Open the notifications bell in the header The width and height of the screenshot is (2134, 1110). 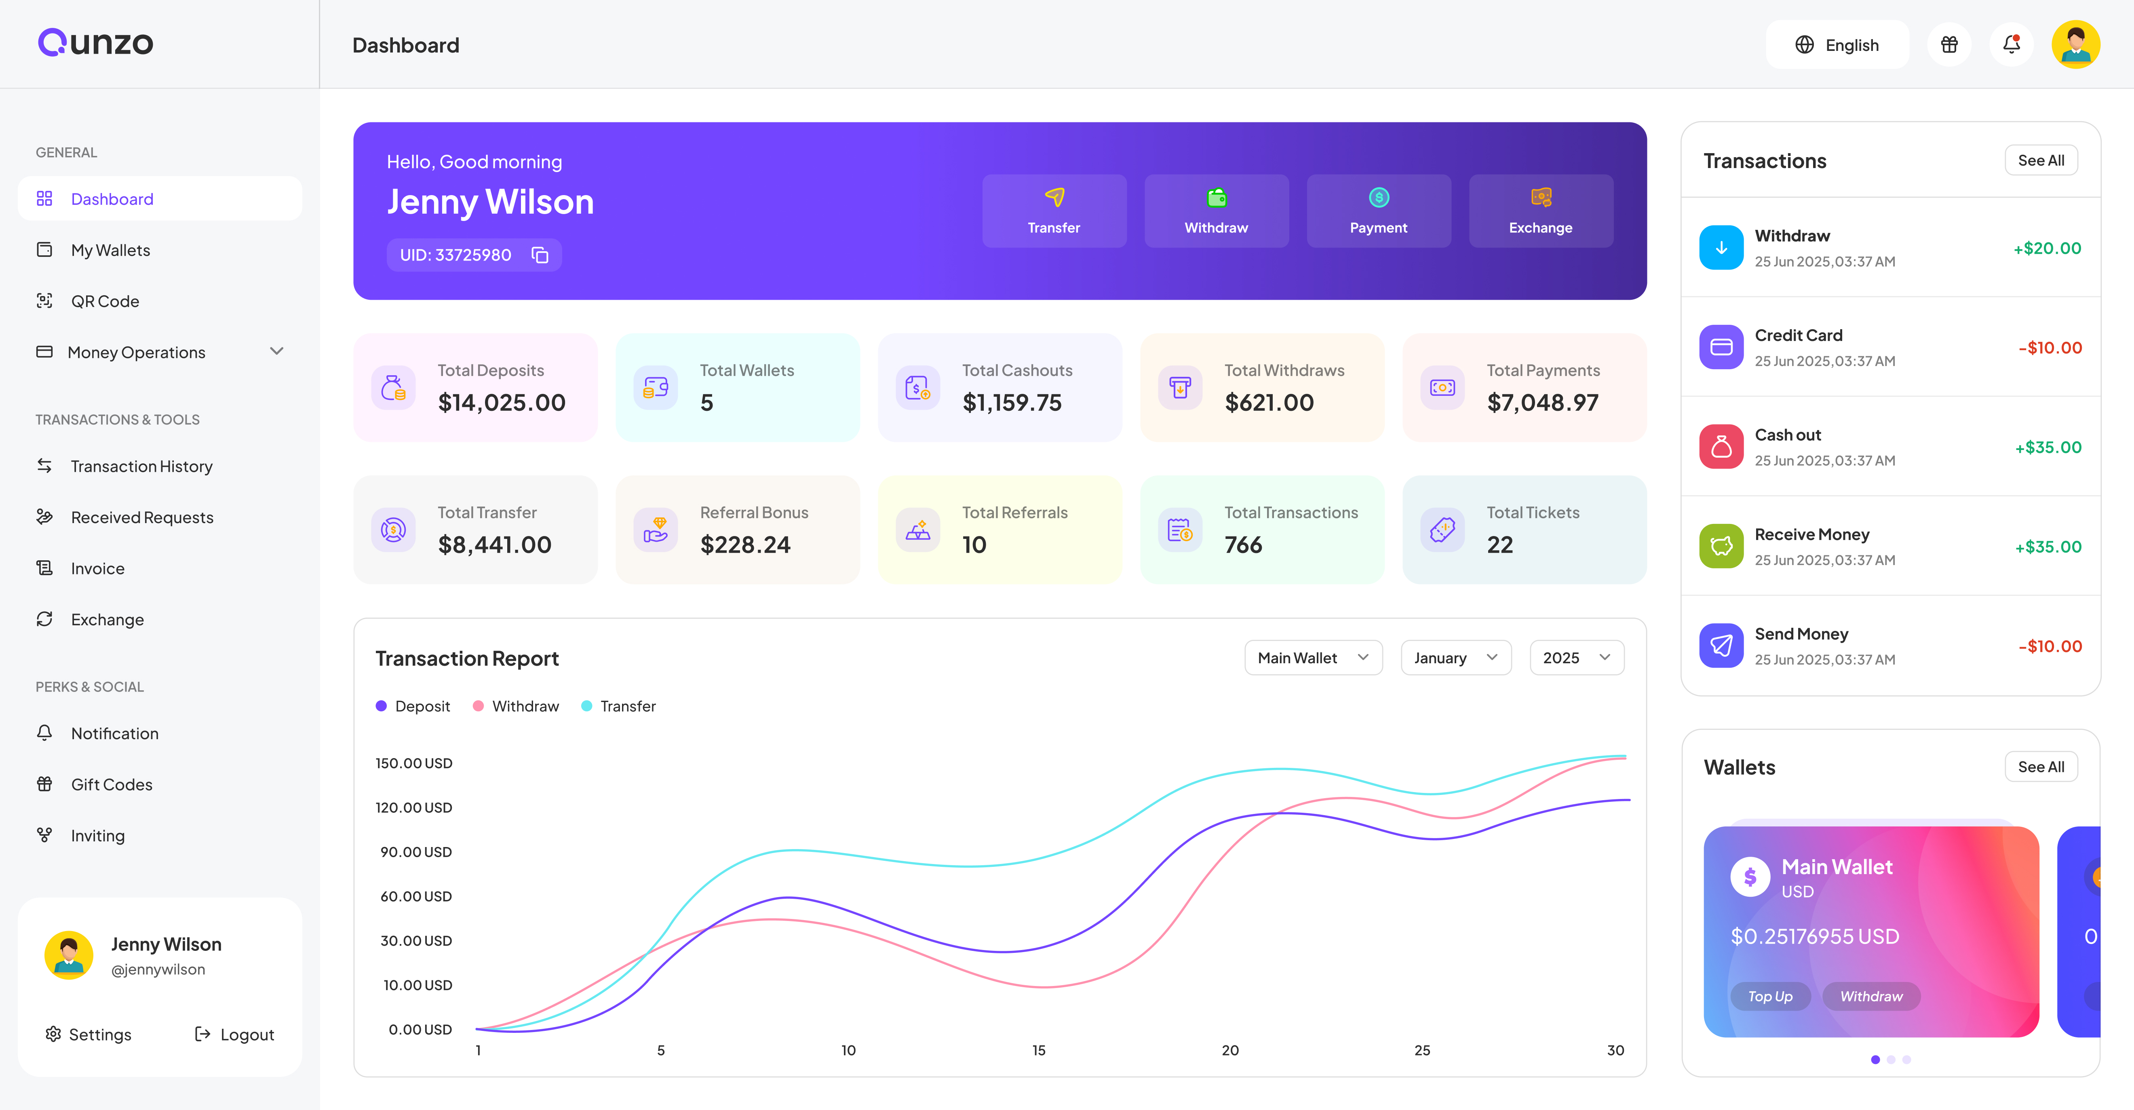pos(2012,45)
